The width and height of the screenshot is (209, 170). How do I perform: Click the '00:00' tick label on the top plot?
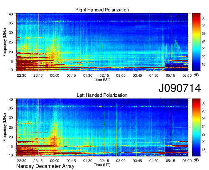click(x=55, y=75)
